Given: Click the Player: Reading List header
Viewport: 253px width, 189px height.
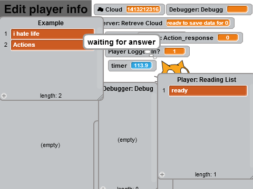Looking at the screenshot, I should 207,80.
